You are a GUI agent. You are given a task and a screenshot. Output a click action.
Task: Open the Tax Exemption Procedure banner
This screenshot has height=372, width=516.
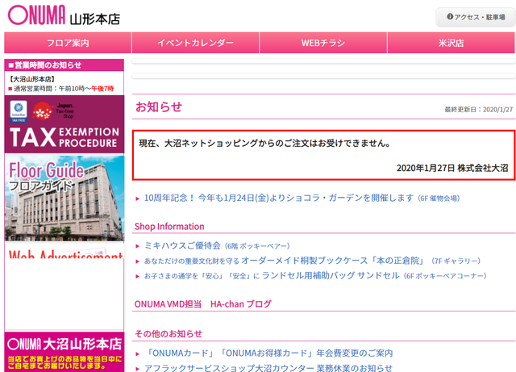(64, 124)
